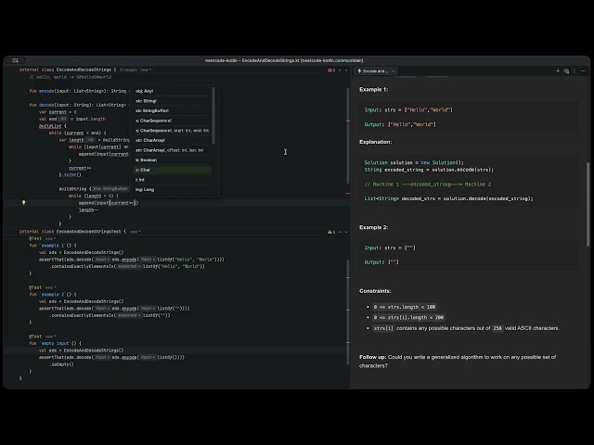Click the 'Example 2:' heading

tap(373, 227)
